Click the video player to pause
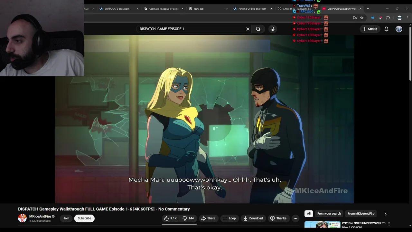The height and width of the screenshot is (232, 412). click(x=204, y=119)
